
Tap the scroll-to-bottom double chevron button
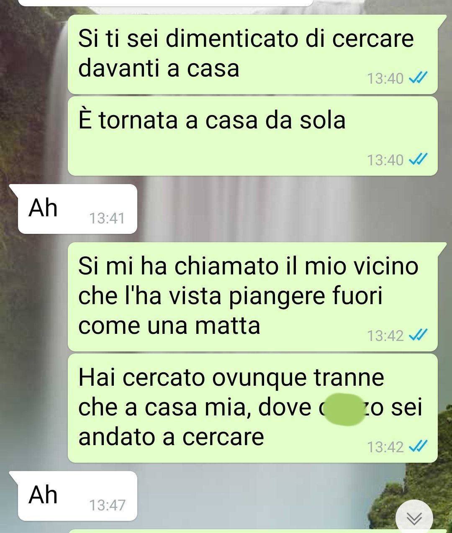click(414, 518)
